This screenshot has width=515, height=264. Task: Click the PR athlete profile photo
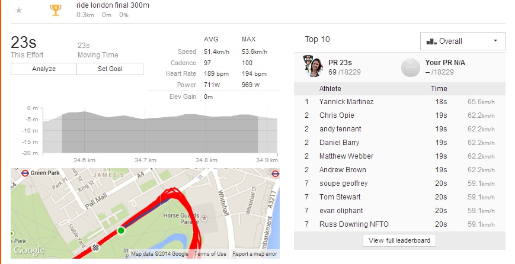click(x=315, y=67)
